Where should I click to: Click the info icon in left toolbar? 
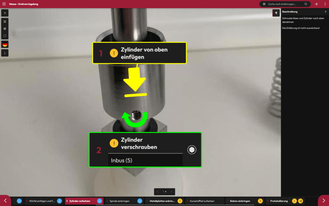point(5,52)
